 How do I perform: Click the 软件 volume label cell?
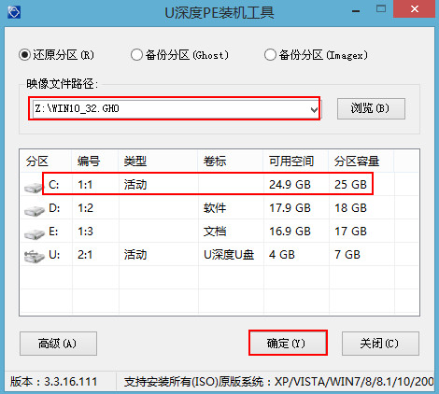215,208
